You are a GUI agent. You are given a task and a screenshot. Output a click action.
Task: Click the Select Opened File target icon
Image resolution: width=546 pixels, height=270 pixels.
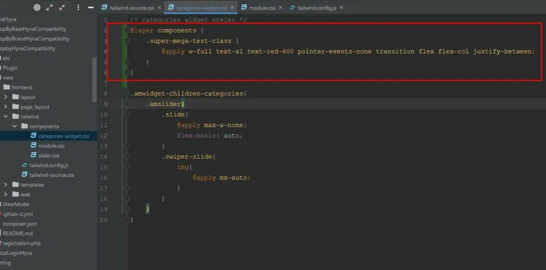37,7
